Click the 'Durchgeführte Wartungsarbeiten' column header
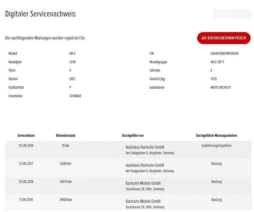The height and width of the screenshot is (212, 254). 216,136
